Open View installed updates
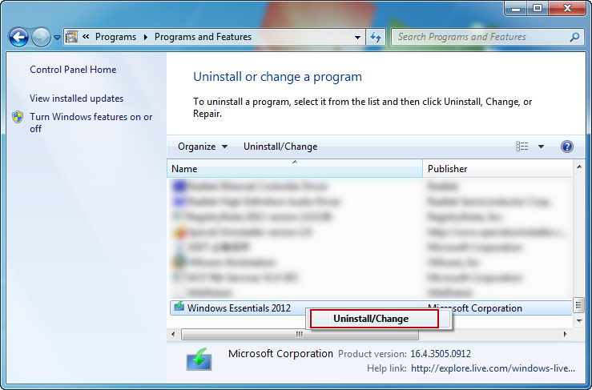This screenshot has width=592, height=390. tap(76, 99)
